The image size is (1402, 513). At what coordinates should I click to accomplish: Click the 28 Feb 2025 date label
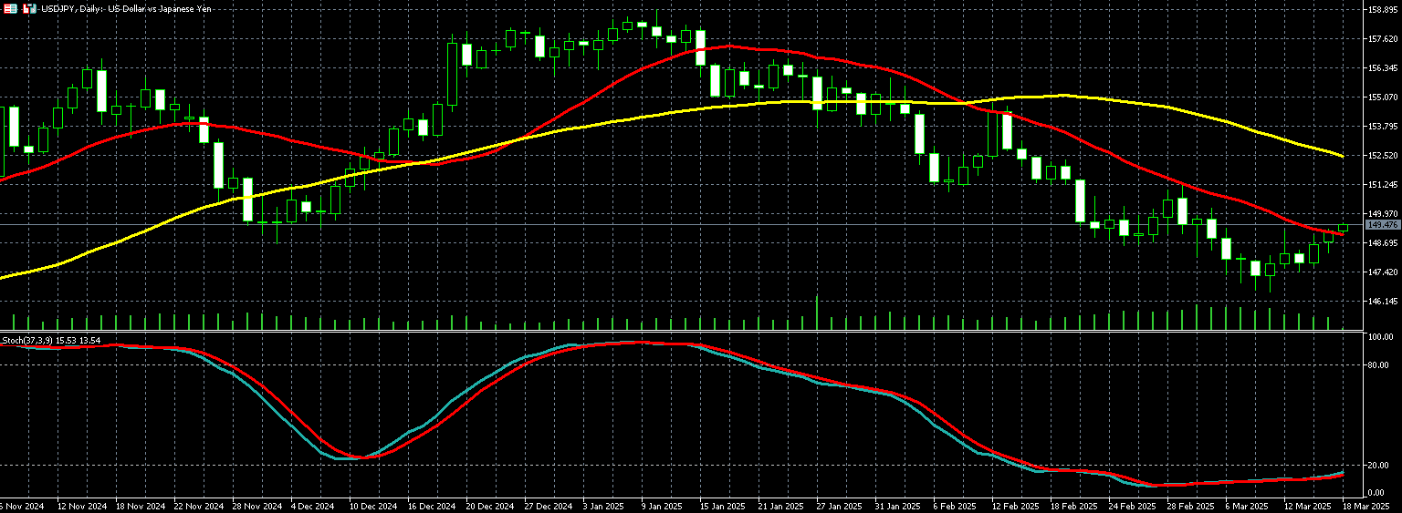click(1193, 506)
